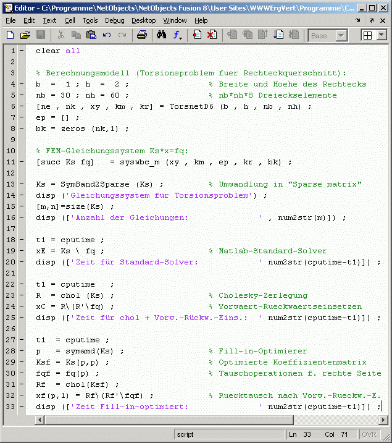
Task: Open the Debug menu
Action: point(114,20)
